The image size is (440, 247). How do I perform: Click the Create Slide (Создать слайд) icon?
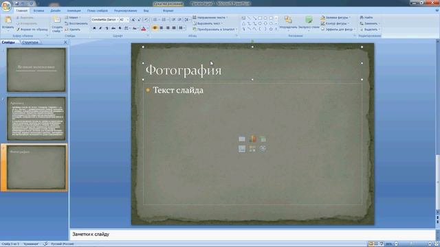pos(56,20)
